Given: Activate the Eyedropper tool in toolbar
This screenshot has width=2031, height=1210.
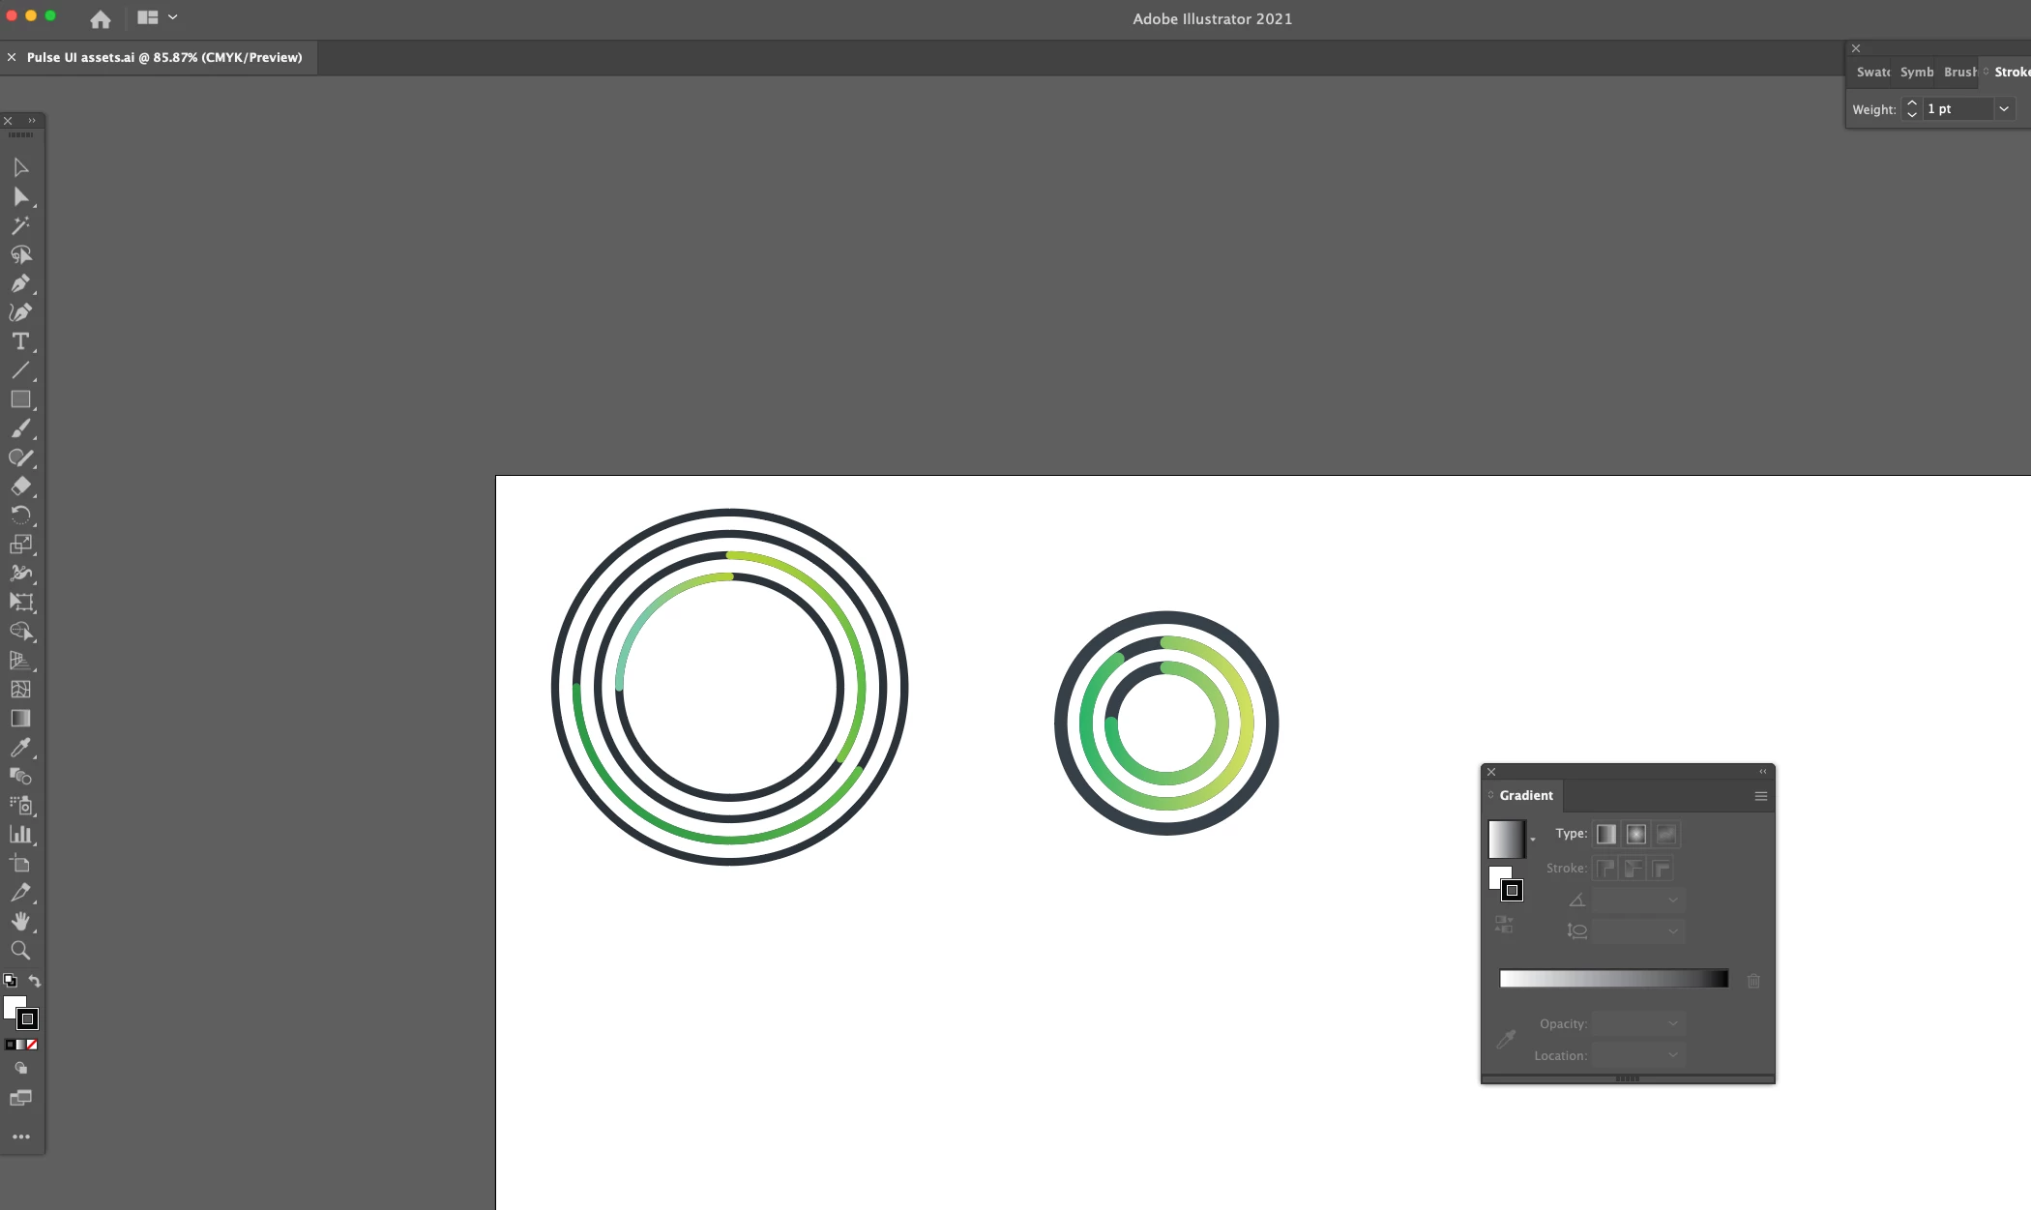Looking at the screenshot, I should pyautogui.click(x=20, y=747).
